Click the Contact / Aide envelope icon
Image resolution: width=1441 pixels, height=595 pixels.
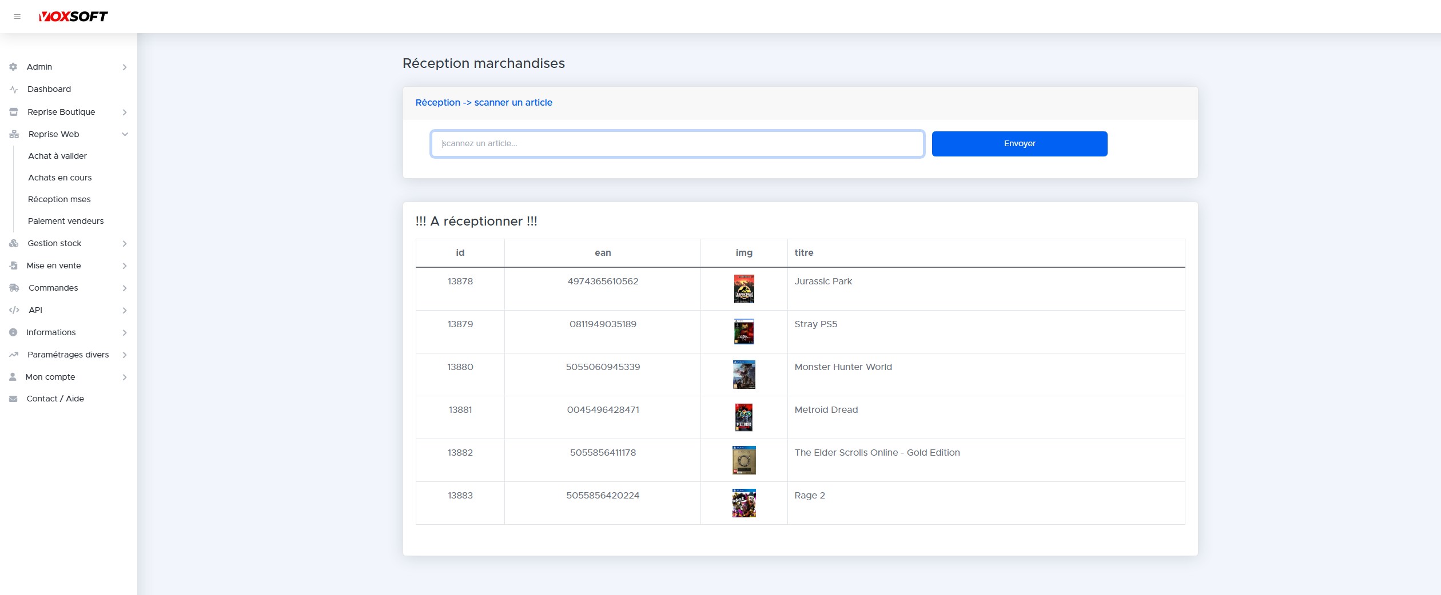[x=13, y=399]
